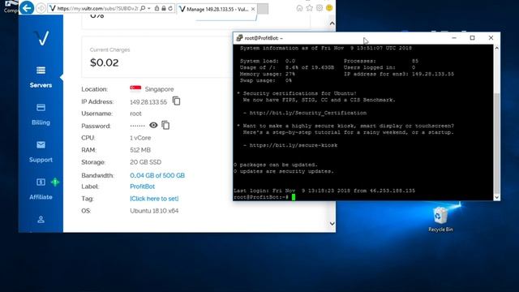The width and height of the screenshot is (519, 292).
Task: Close the root@ProfitBot terminal window
Action: coord(491,38)
